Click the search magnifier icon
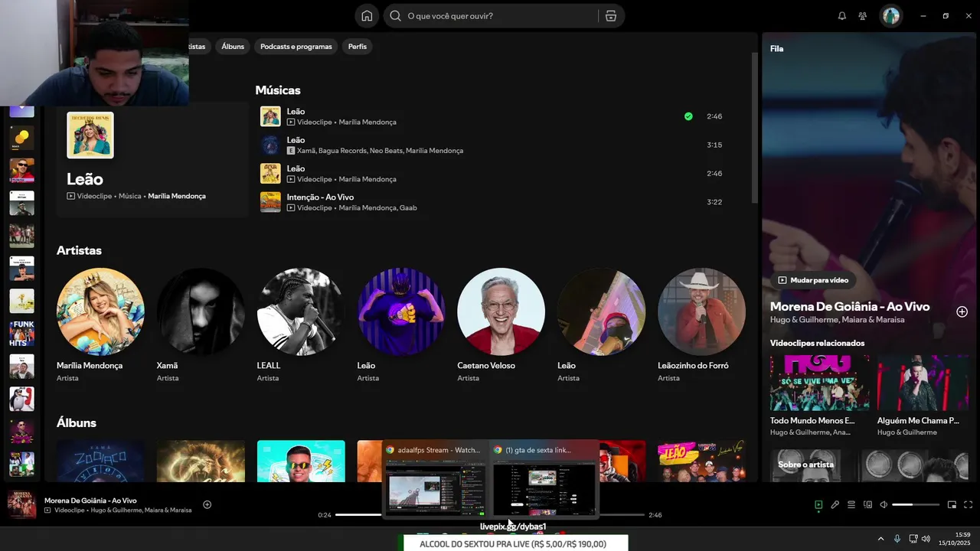This screenshot has height=551, width=980. (395, 16)
